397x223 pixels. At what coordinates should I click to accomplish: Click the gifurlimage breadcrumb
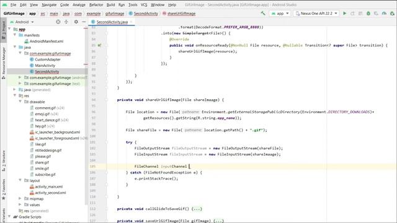point(115,14)
